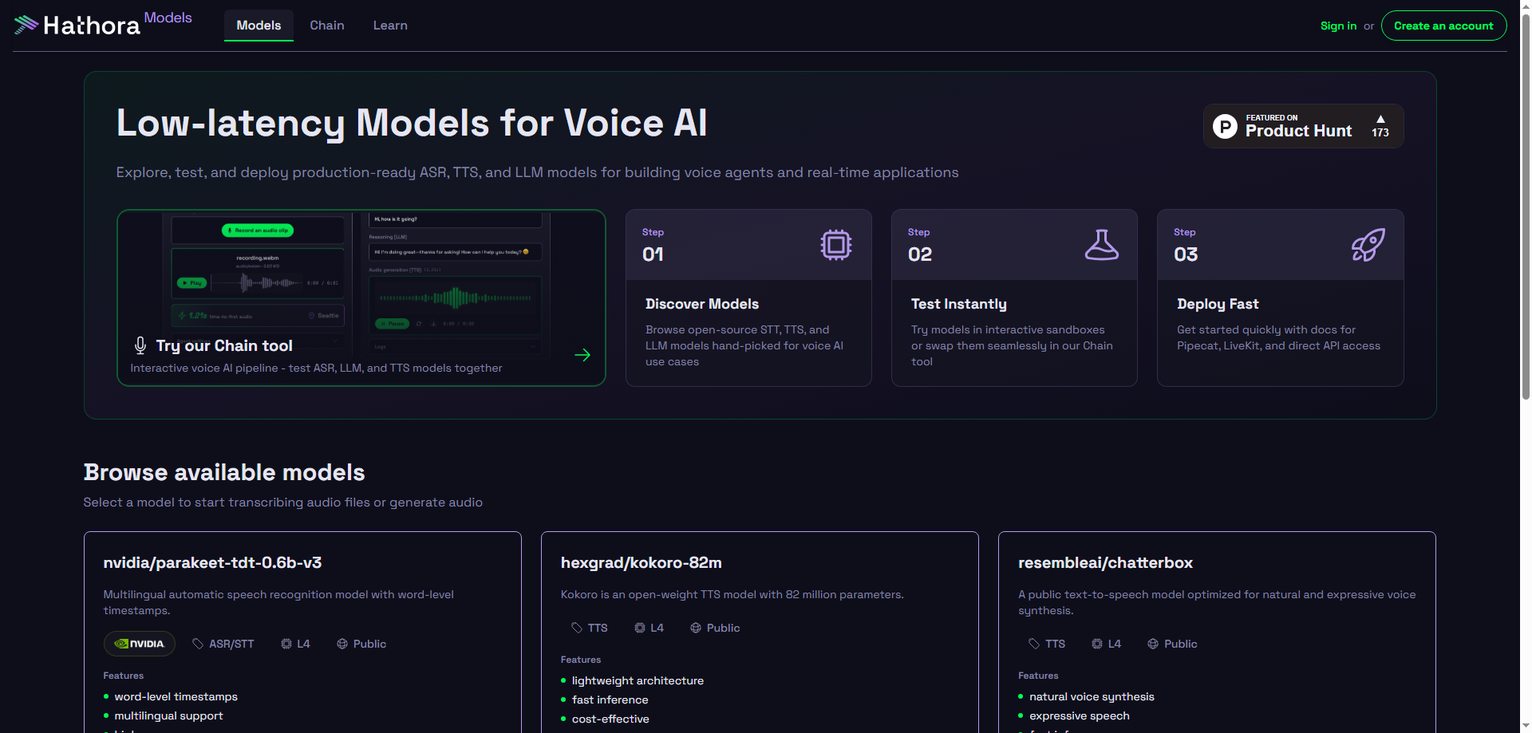Click the green arrow on the Chain tool card
Screen dimensions: 1532x733
click(x=582, y=355)
